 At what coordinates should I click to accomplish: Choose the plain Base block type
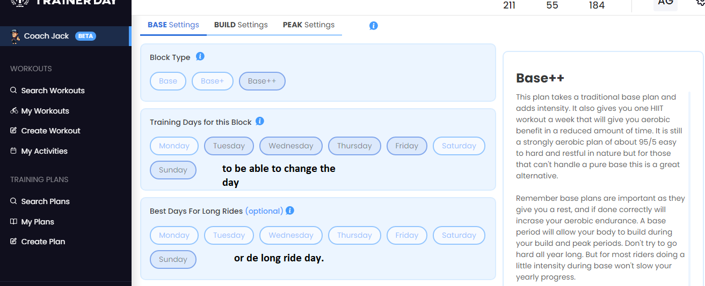click(168, 81)
